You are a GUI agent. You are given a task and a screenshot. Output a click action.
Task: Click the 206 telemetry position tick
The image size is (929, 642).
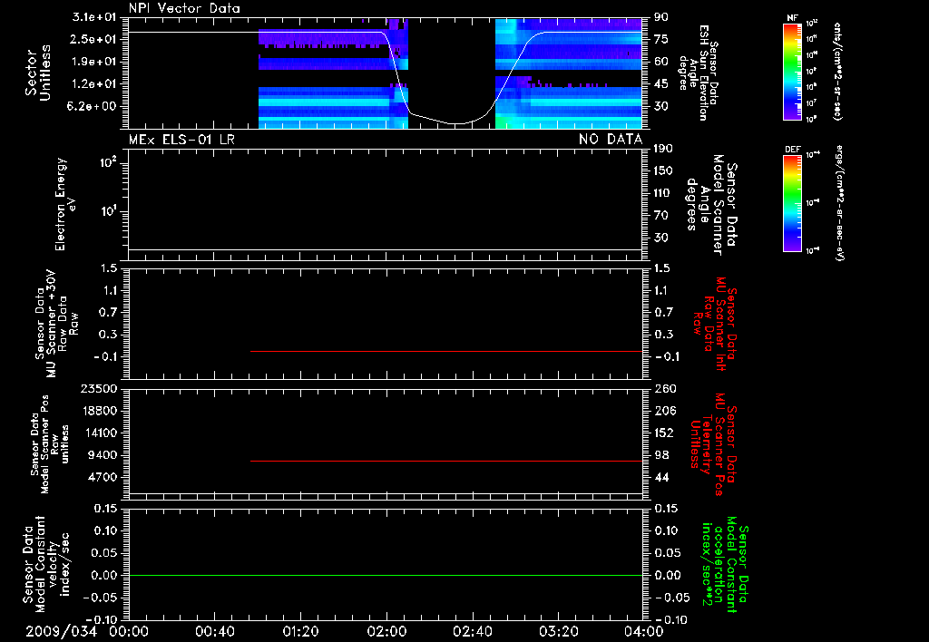tap(663, 411)
